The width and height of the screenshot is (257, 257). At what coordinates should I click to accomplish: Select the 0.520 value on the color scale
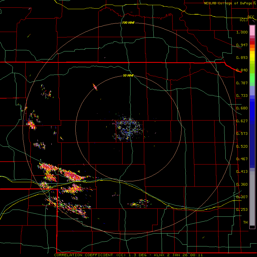(x=242, y=146)
